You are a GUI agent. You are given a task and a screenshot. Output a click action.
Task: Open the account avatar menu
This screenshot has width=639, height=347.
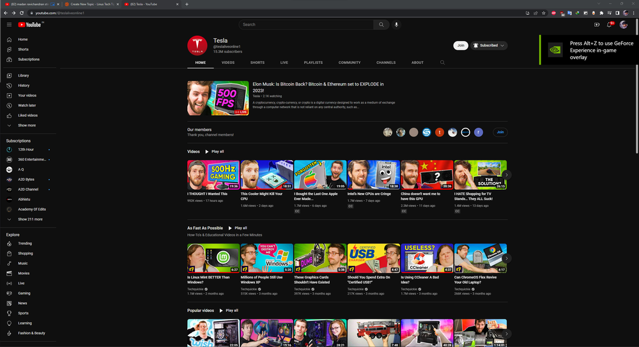pyautogui.click(x=624, y=24)
